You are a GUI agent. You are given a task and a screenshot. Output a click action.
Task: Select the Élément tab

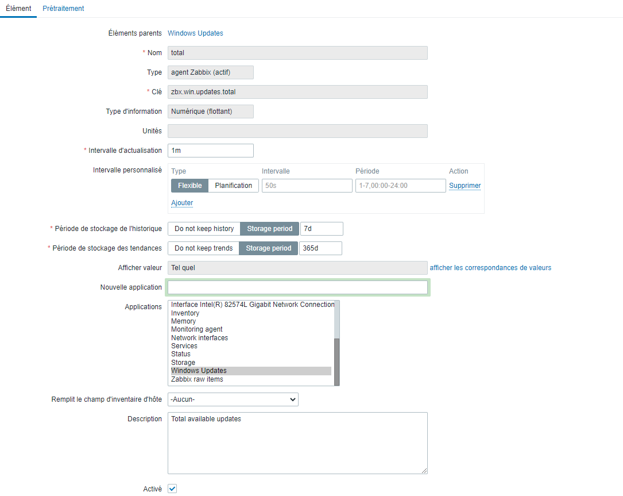tap(18, 9)
